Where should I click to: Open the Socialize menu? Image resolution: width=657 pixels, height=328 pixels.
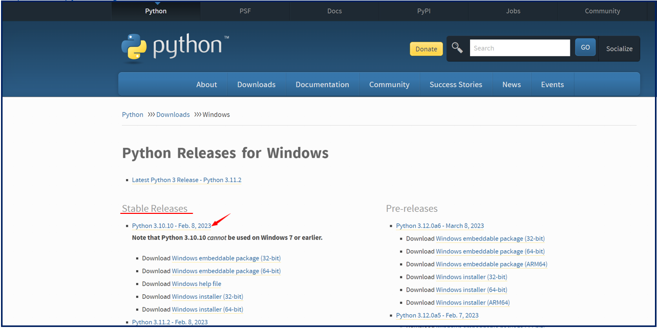pos(619,49)
